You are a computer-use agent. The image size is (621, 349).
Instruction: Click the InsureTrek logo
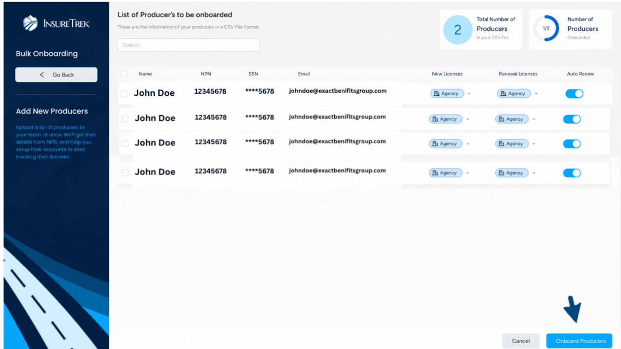56,23
